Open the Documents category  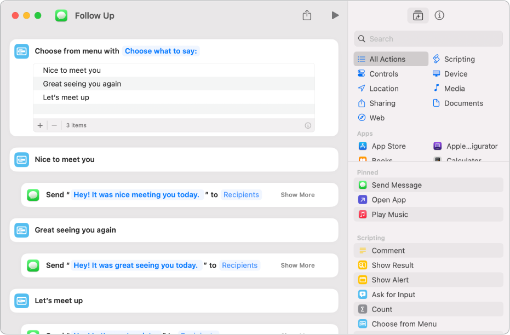pyautogui.click(x=458, y=103)
